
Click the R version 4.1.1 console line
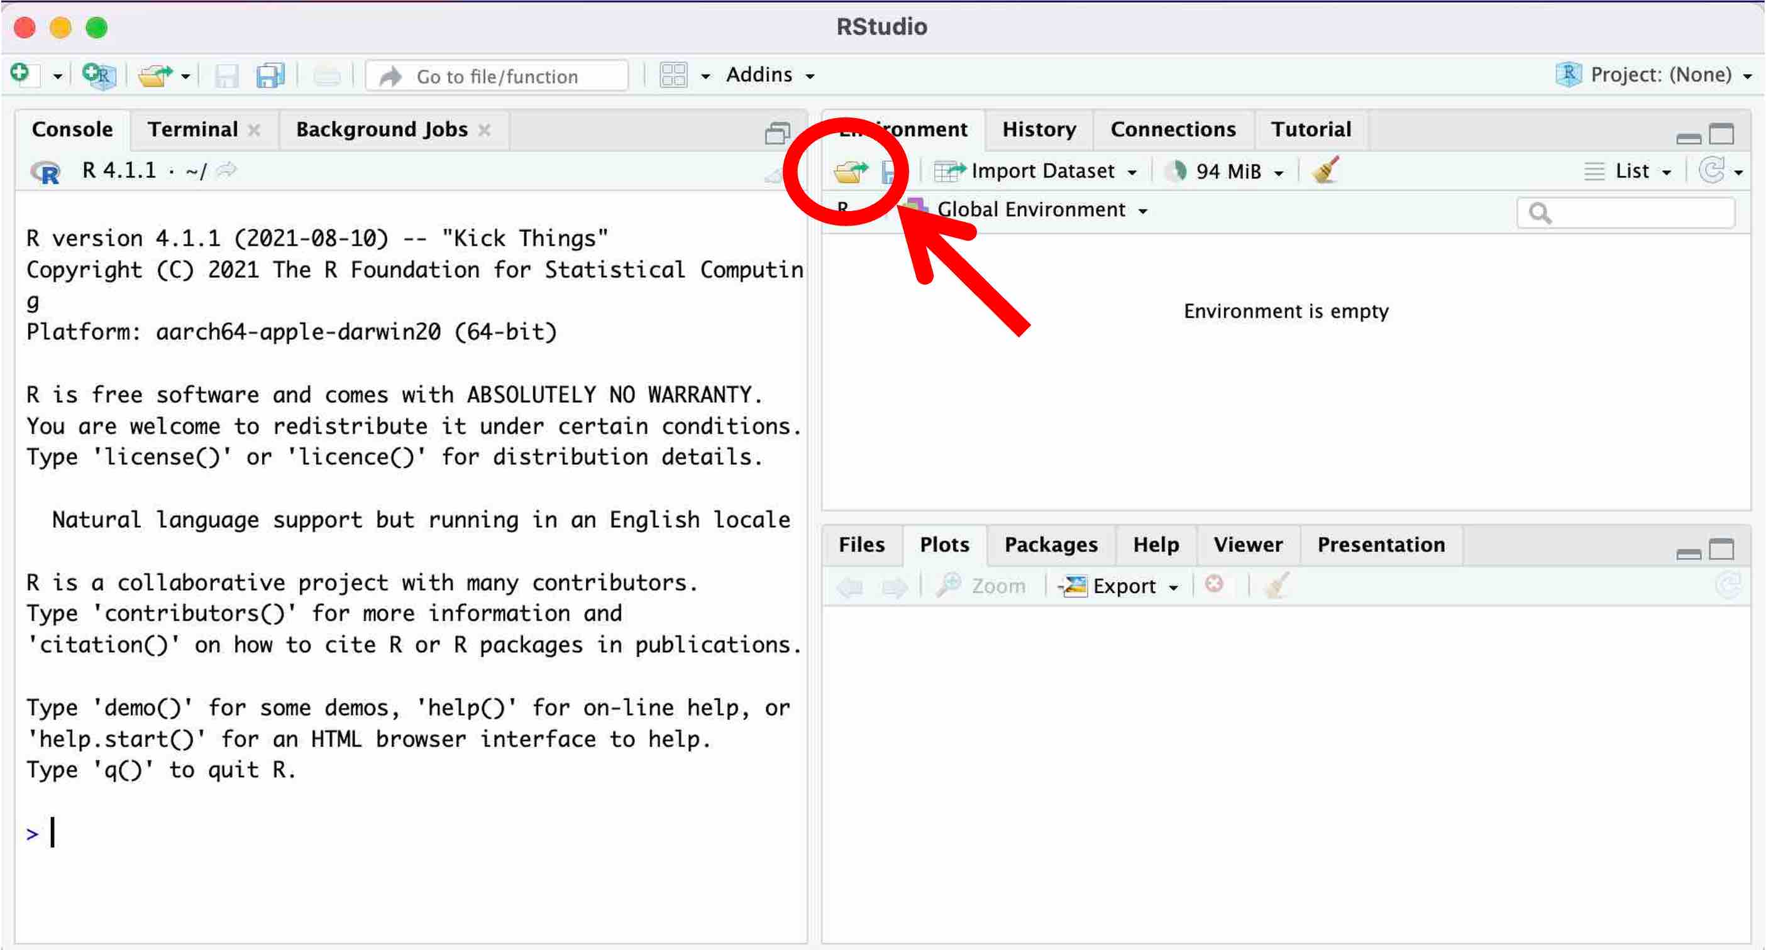317,237
